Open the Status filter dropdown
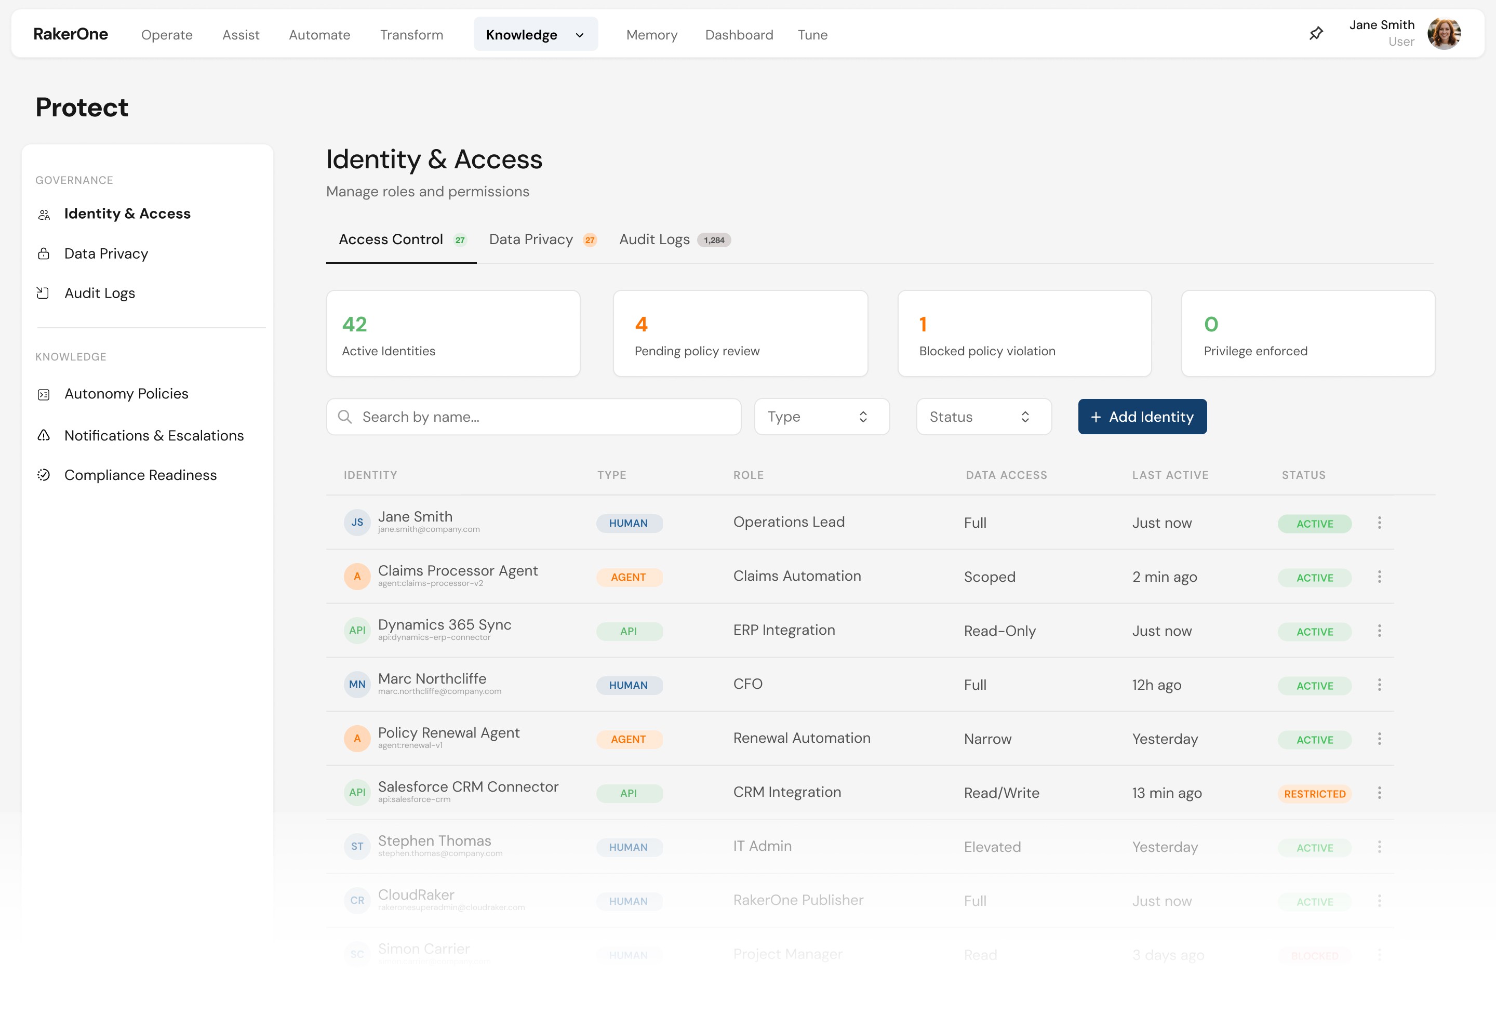Image resolution: width=1496 pixels, height=1015 pixels. [983, 417]
